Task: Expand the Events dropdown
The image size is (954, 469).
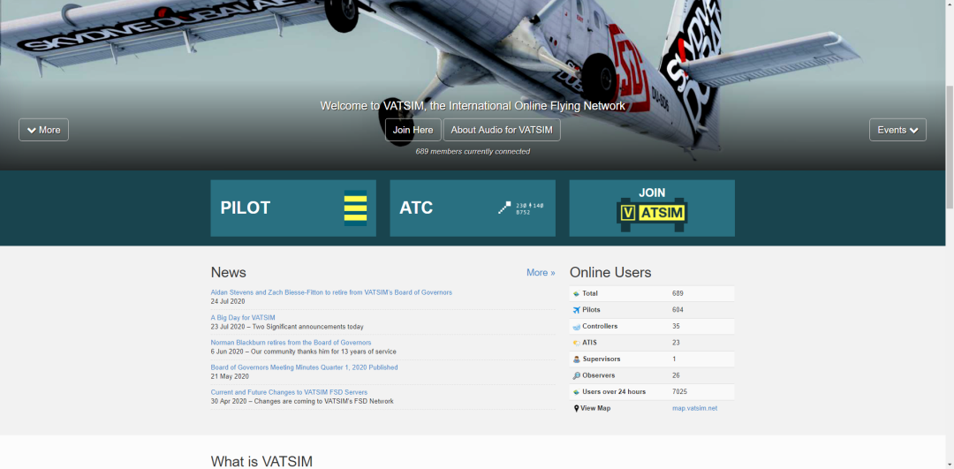Action: [x=897, y=130]
